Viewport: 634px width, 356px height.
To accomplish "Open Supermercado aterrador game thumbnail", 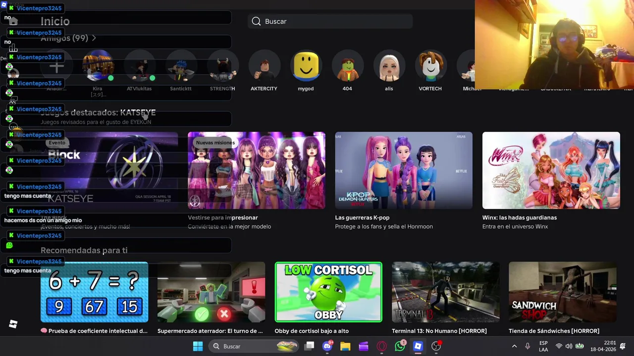I will [211, 292].
